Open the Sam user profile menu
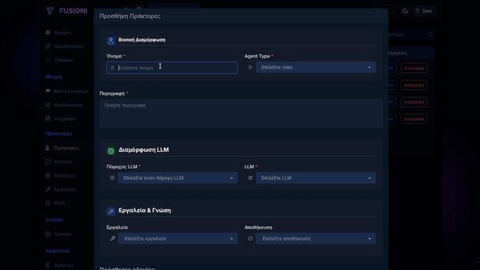The height and width of the screenshot is (270, 480). [424, 11]
